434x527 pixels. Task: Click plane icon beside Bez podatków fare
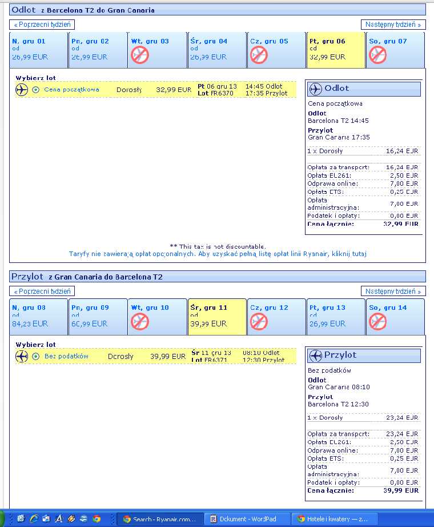pos(22,356)
